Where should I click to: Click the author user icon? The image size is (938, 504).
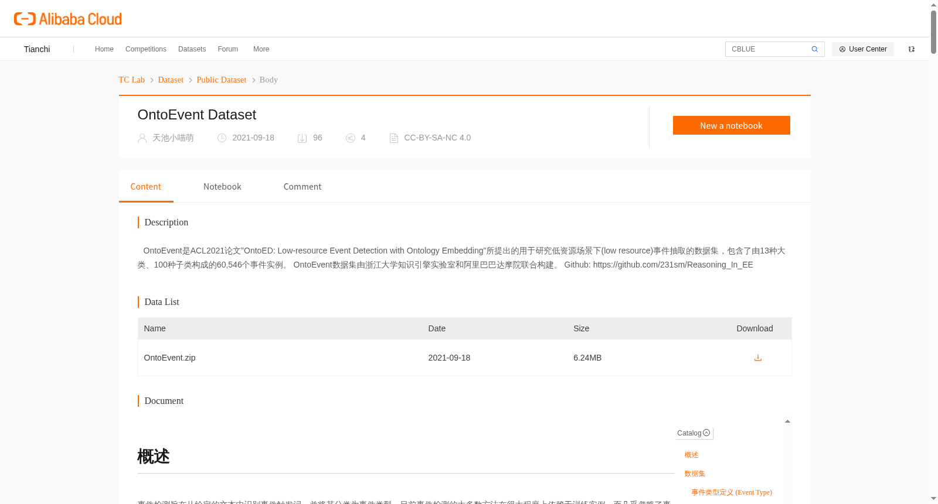(142, 138)
